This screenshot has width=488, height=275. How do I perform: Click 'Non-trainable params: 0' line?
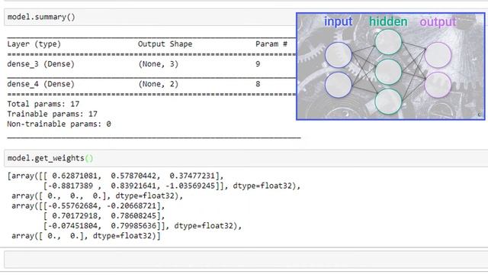pos(59,124)
